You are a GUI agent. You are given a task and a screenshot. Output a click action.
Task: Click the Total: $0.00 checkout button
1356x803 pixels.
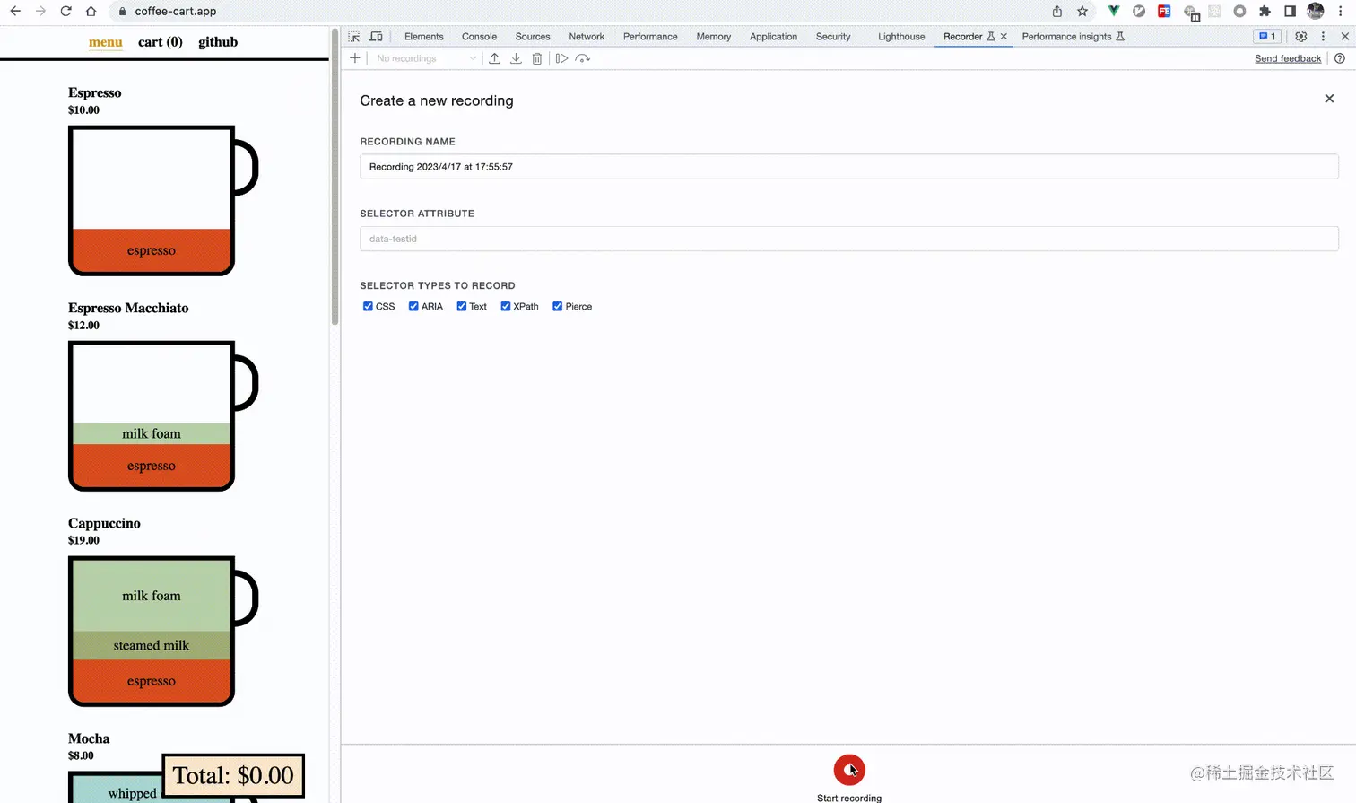click(233, 775)
